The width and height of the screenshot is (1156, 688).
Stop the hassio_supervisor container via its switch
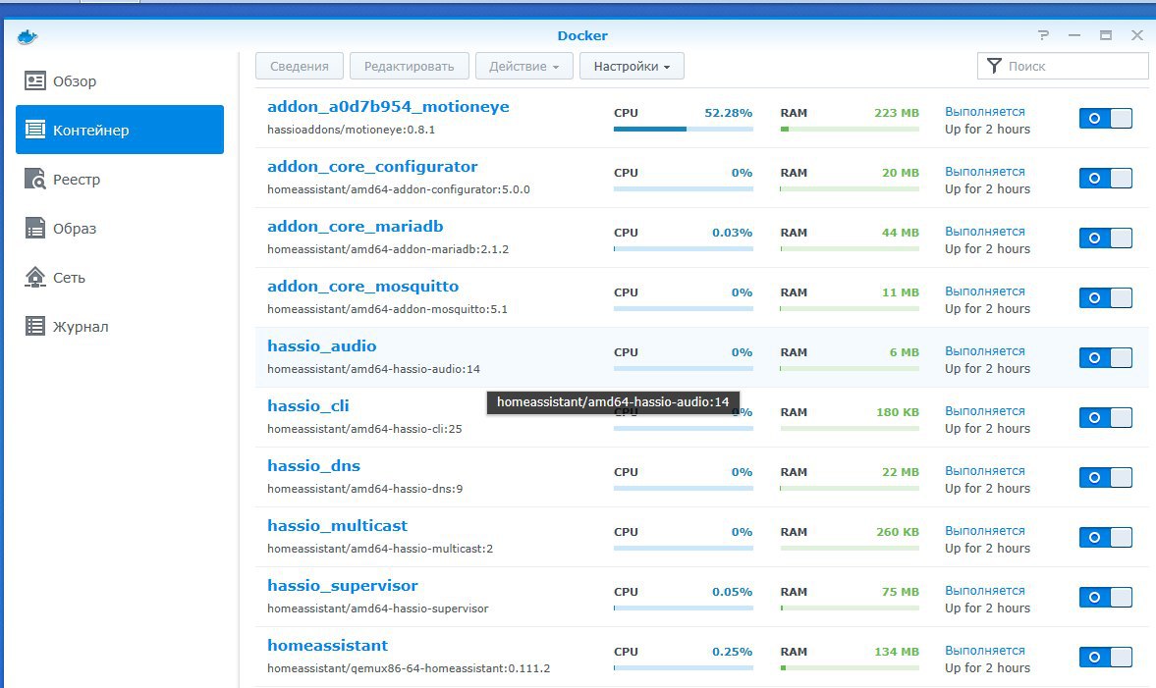tap(1105, 597)
